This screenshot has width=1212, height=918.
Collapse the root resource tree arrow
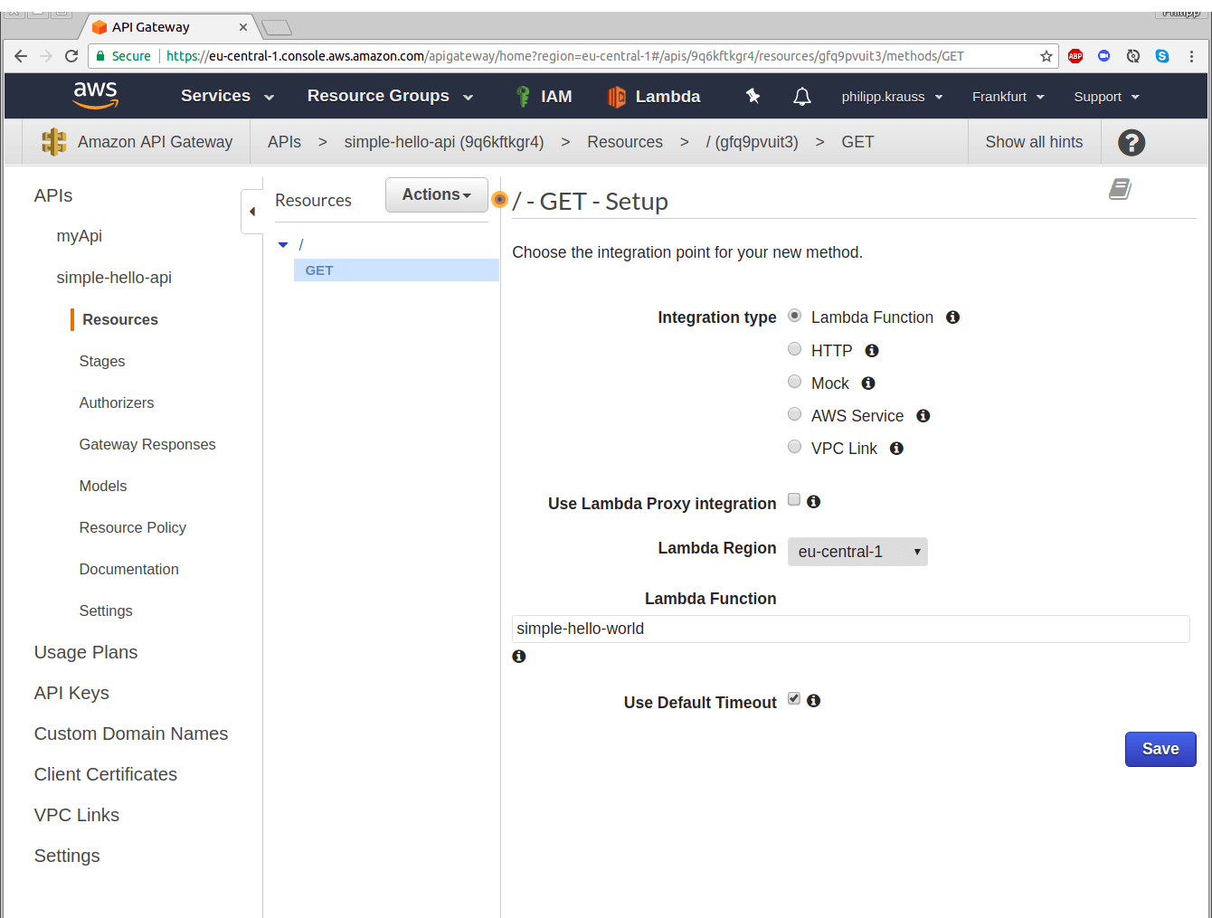[x=283, y=245]
